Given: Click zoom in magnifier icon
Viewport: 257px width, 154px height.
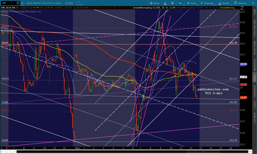Looking at the screenshot, I should (6, 152).
